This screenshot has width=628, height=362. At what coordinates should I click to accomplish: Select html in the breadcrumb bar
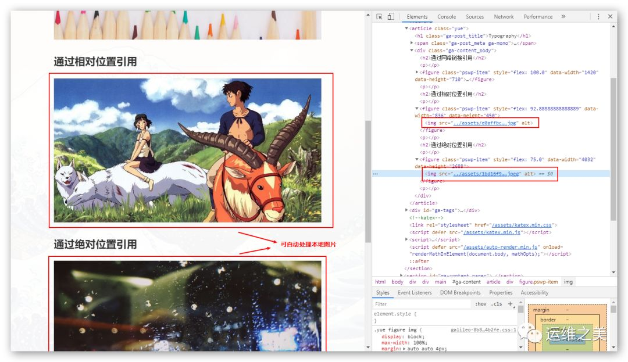(380, 282)
